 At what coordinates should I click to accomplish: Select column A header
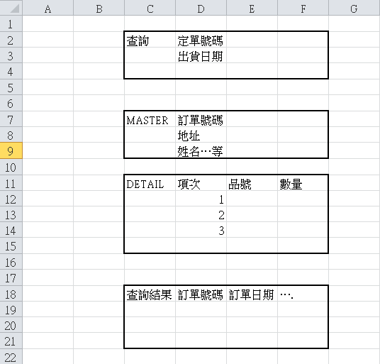coord(48,8)
